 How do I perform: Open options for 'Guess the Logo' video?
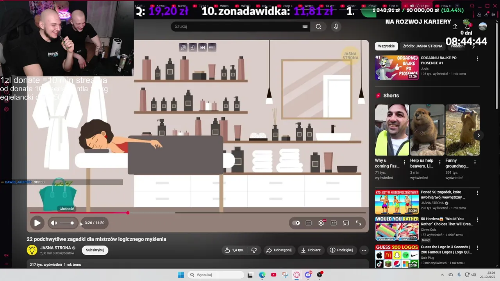click(477, 247)
